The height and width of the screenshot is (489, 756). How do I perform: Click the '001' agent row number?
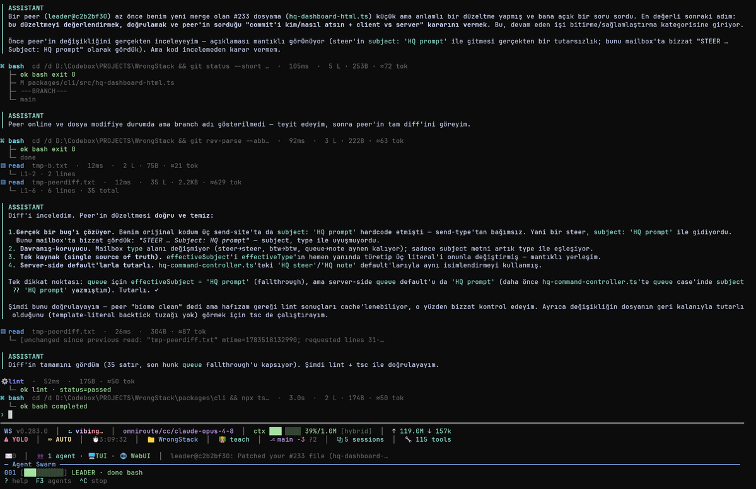(x=10, y=473)
